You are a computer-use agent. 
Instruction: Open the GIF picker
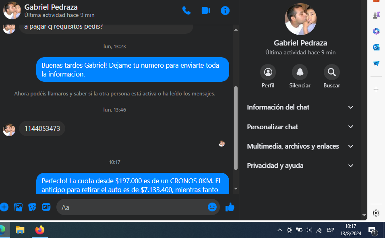pyautogui.click(x=46, y=207)
